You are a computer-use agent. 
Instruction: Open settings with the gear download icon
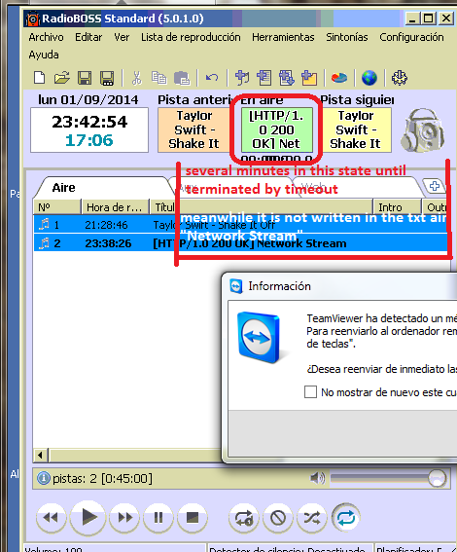pyautogui.click(x=400, y=78)
